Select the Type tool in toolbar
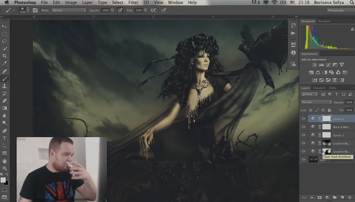Viewport: 355px width, 202px height. click(x=5, y=138)
